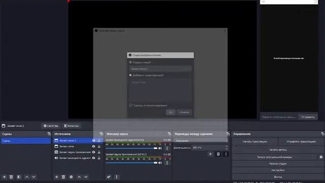Add a new scene with the plus icon
This screenshot has height=183, width=325.
click(x=4, y=177)
